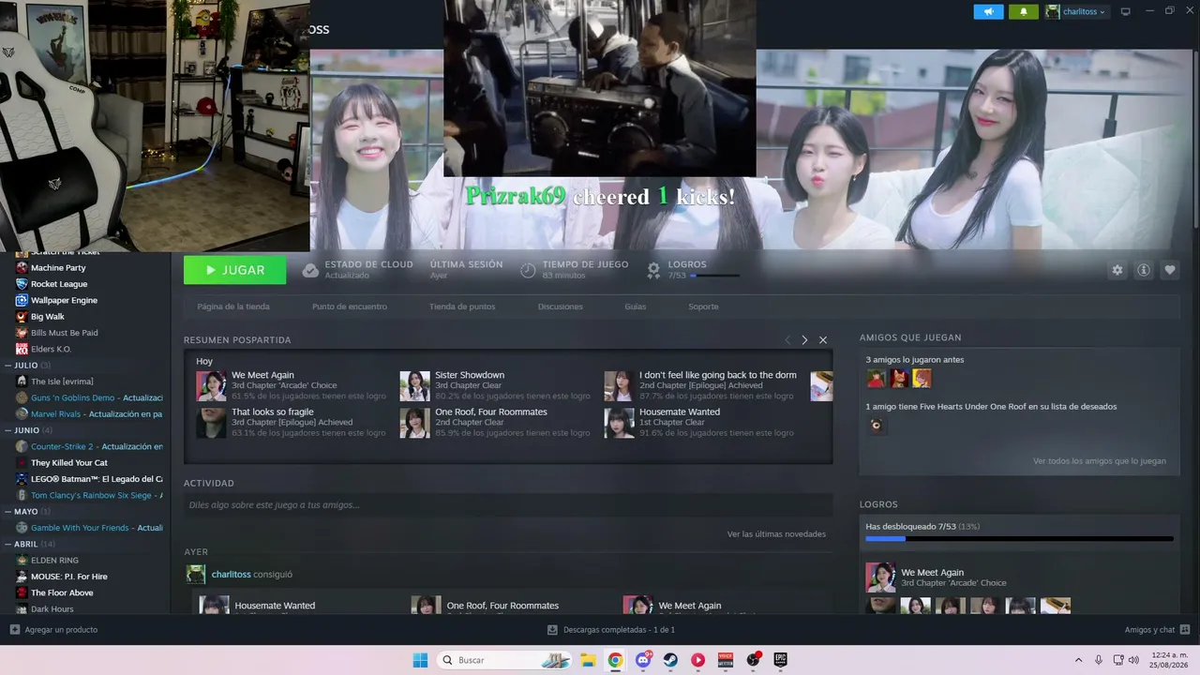Viewport: 1200px width, 675px height.
Task: Click the achievements progress bar in Logros panel
Action: [x=1019, y=539]
